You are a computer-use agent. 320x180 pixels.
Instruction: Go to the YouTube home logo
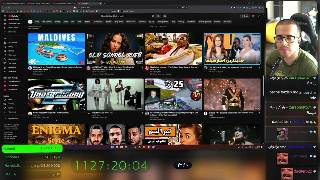[x=13, y=16]
